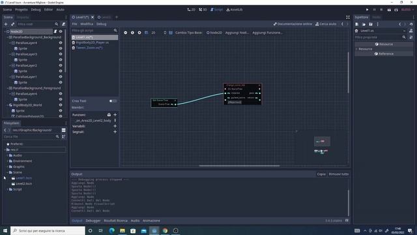Click Aggiungi Nodi button
417x235 pixels.
pyautogui.click(x=237, y=33)
